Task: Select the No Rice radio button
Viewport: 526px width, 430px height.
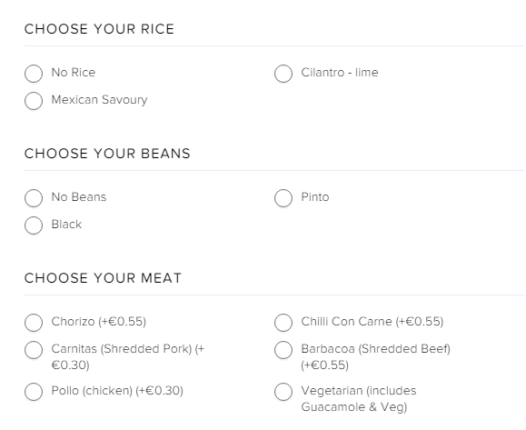Action: pyautogui.click(x=34, y=73)
